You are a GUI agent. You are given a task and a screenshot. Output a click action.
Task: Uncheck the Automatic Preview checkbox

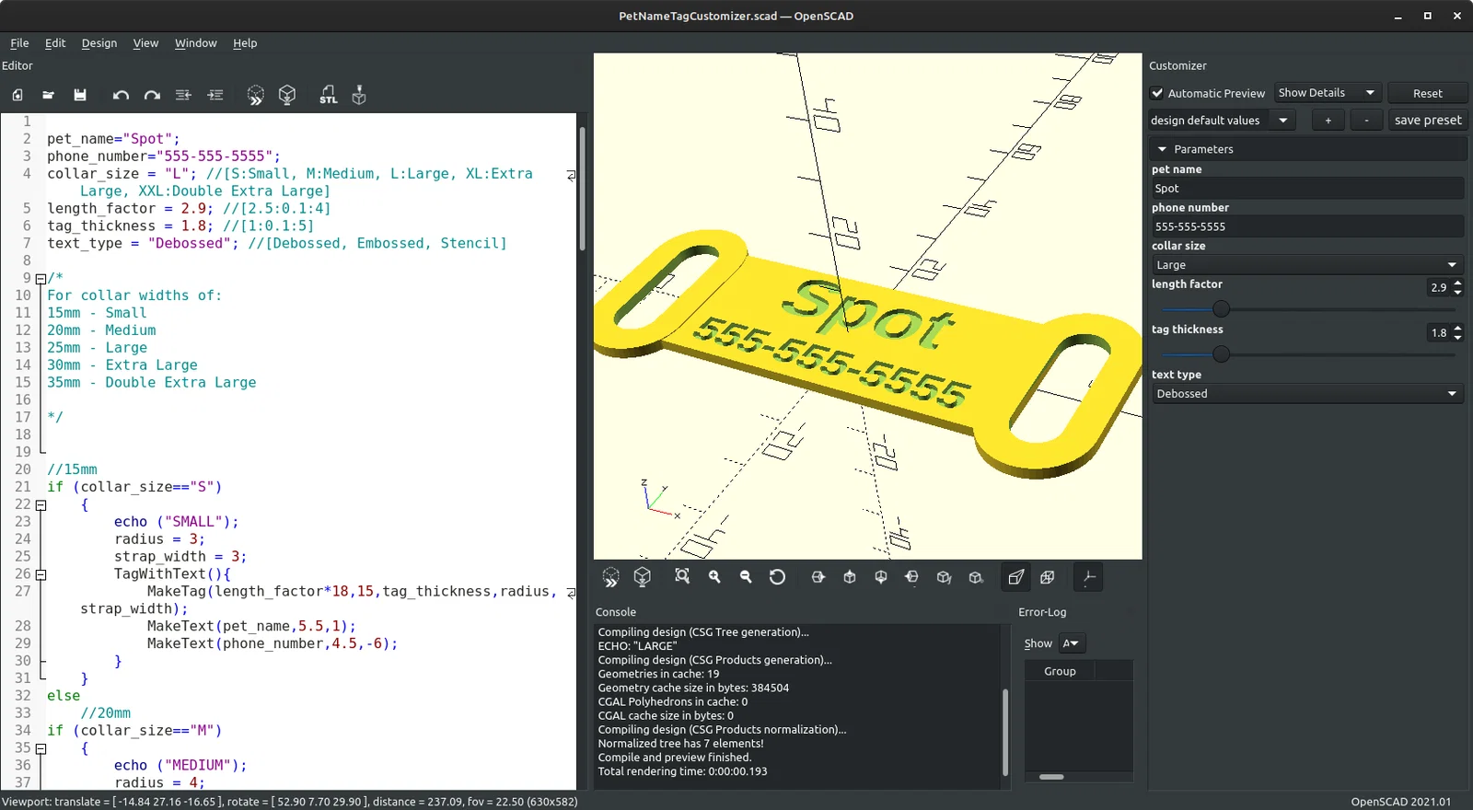coord(1157,93)
